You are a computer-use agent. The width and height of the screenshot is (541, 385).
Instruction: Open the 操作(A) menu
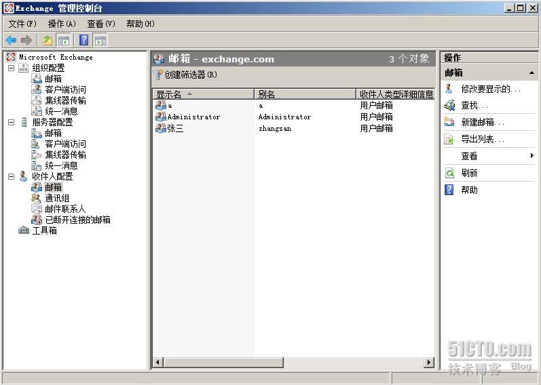pyautogui.click(x=62, y=24)
